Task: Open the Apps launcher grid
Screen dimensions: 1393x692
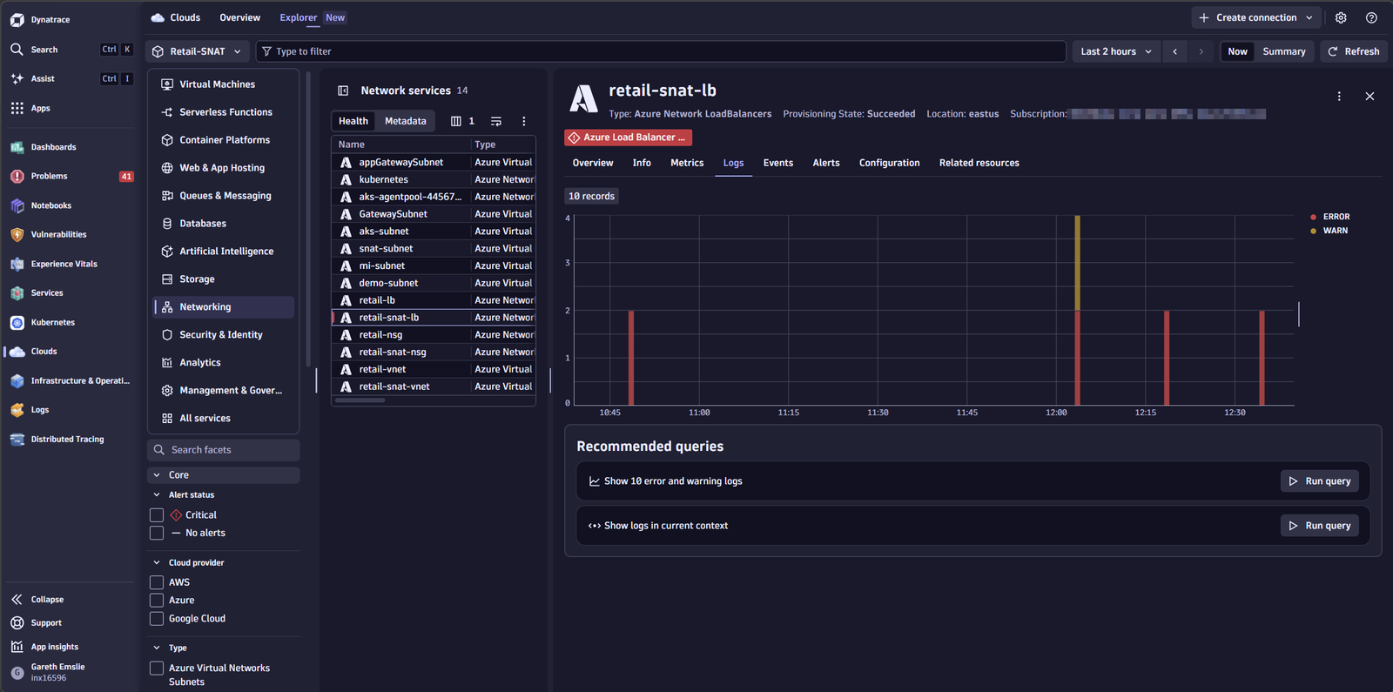Action: click(x=17, y=108)
